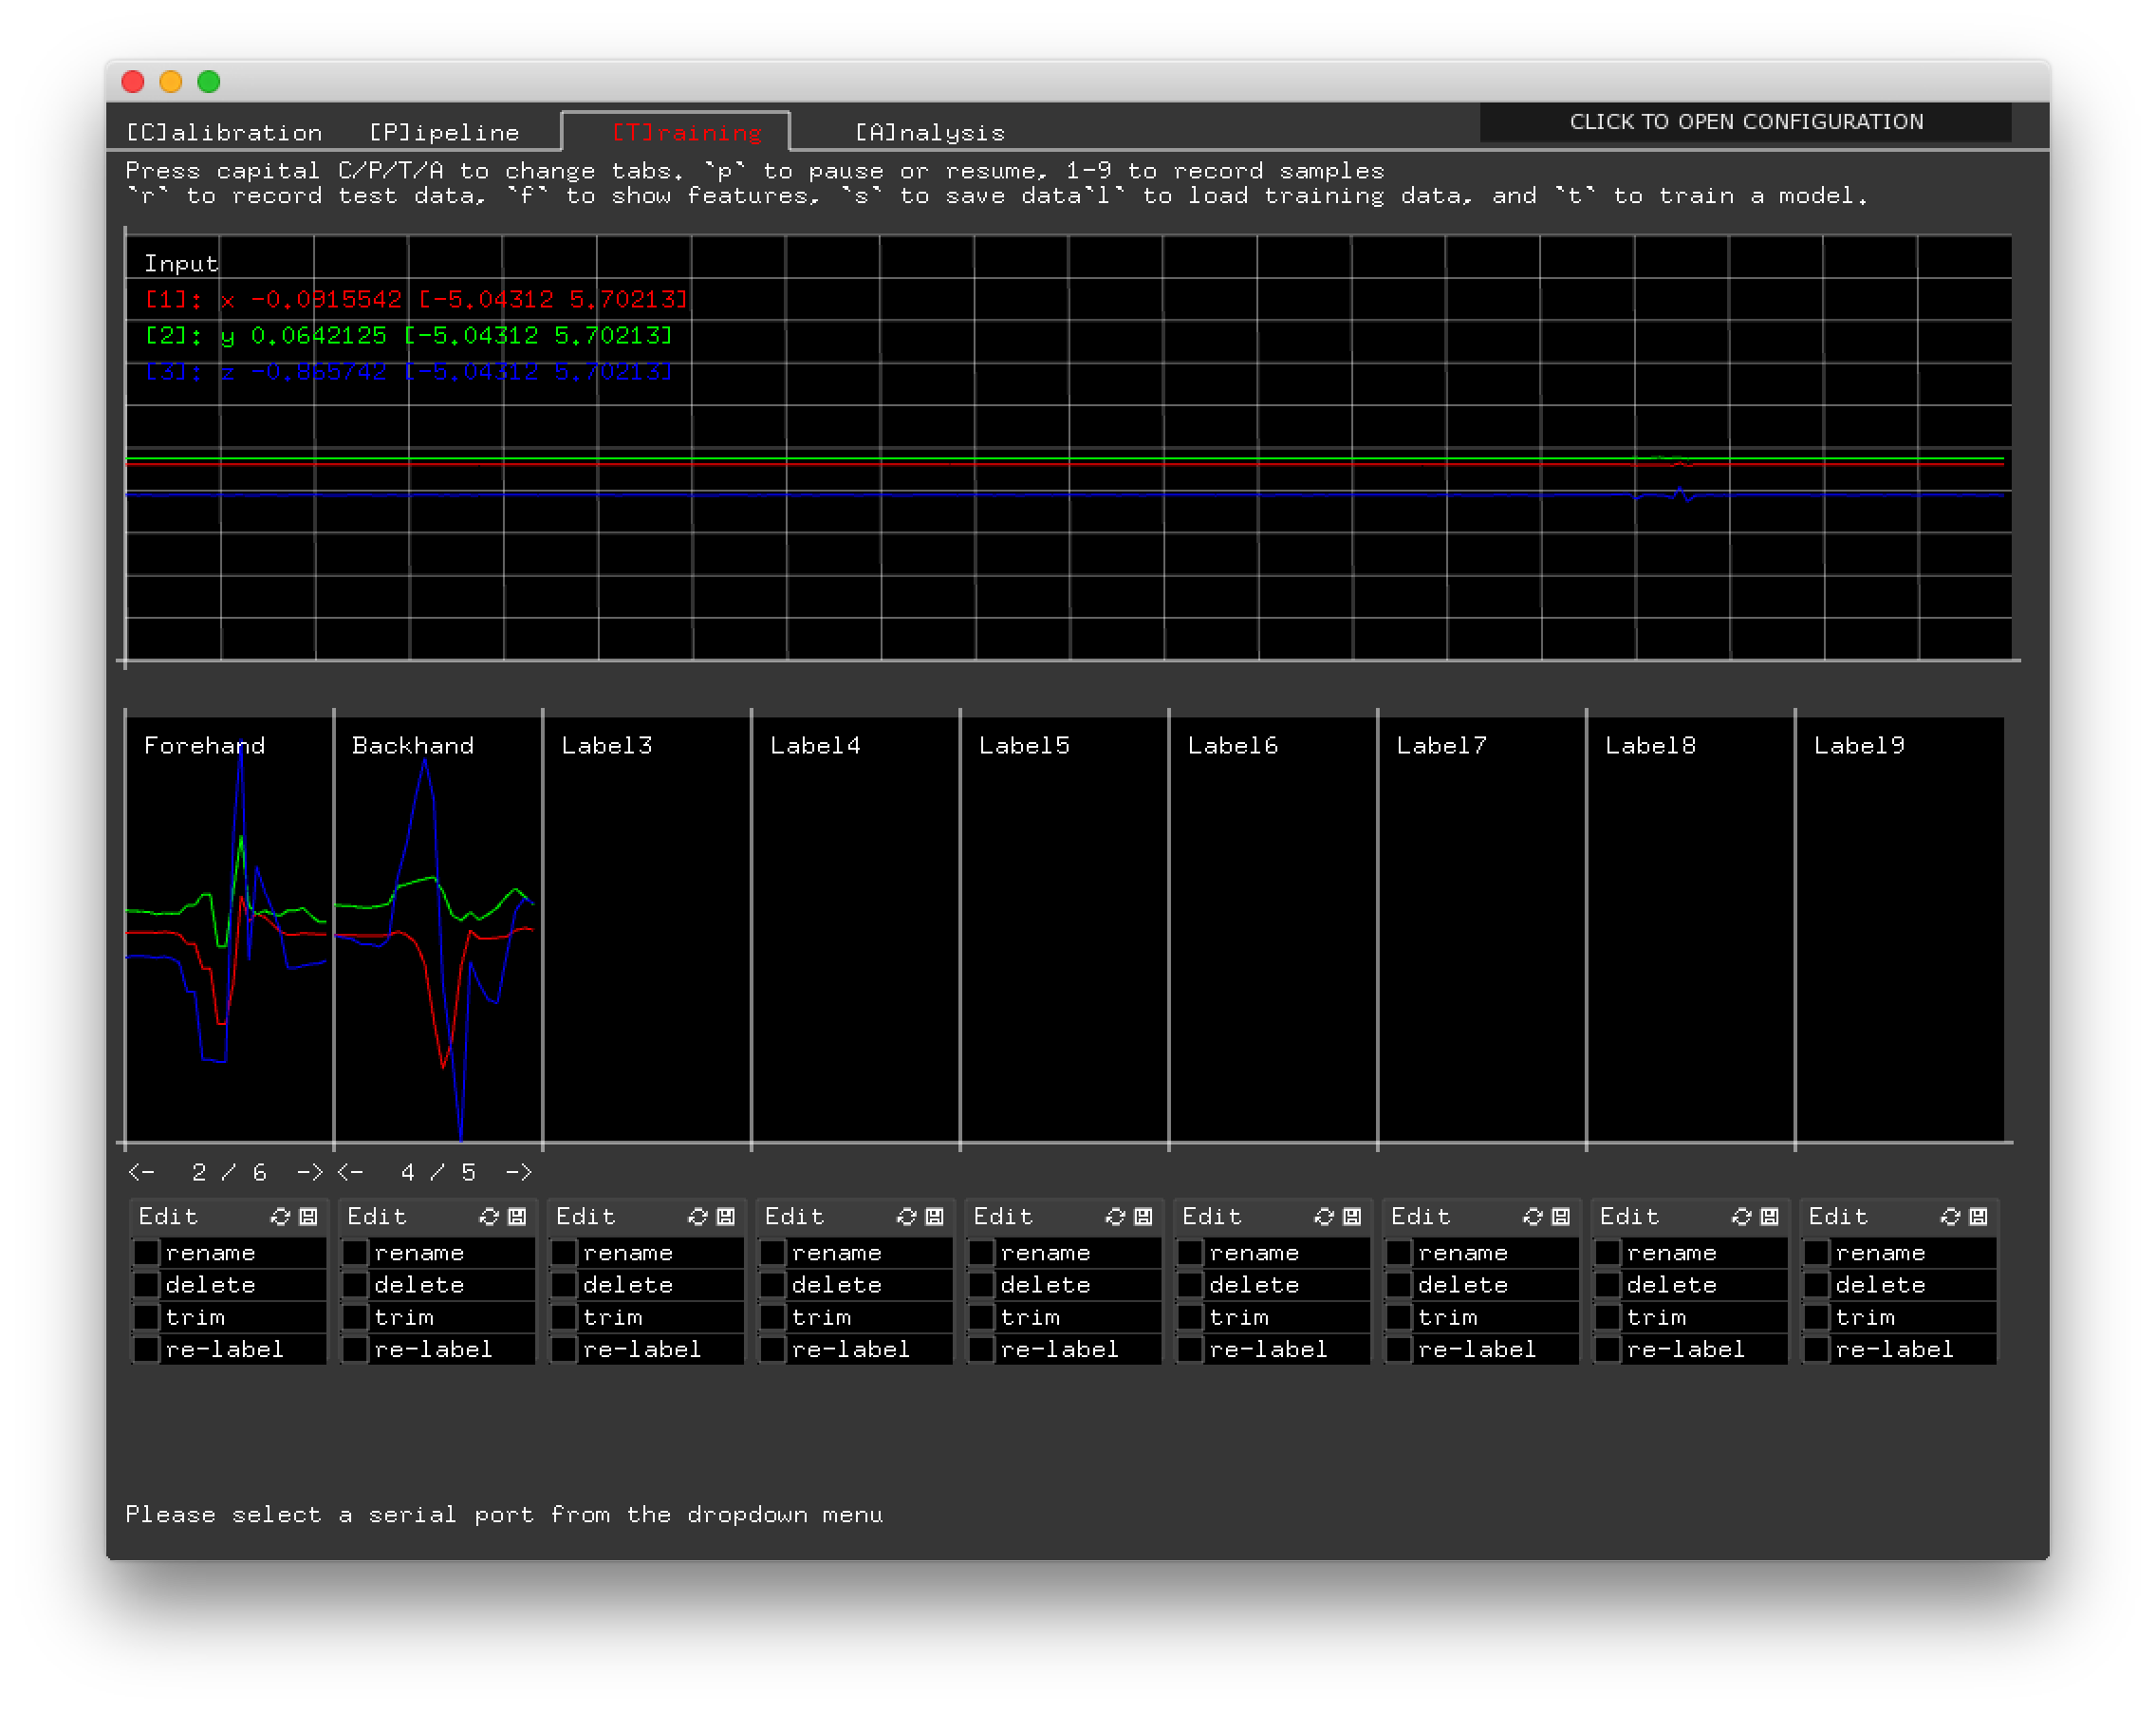Screen dimensions: 2156x1712
Task: Enable the rename checkbox under Forehand
Action: pos(147,1252)
